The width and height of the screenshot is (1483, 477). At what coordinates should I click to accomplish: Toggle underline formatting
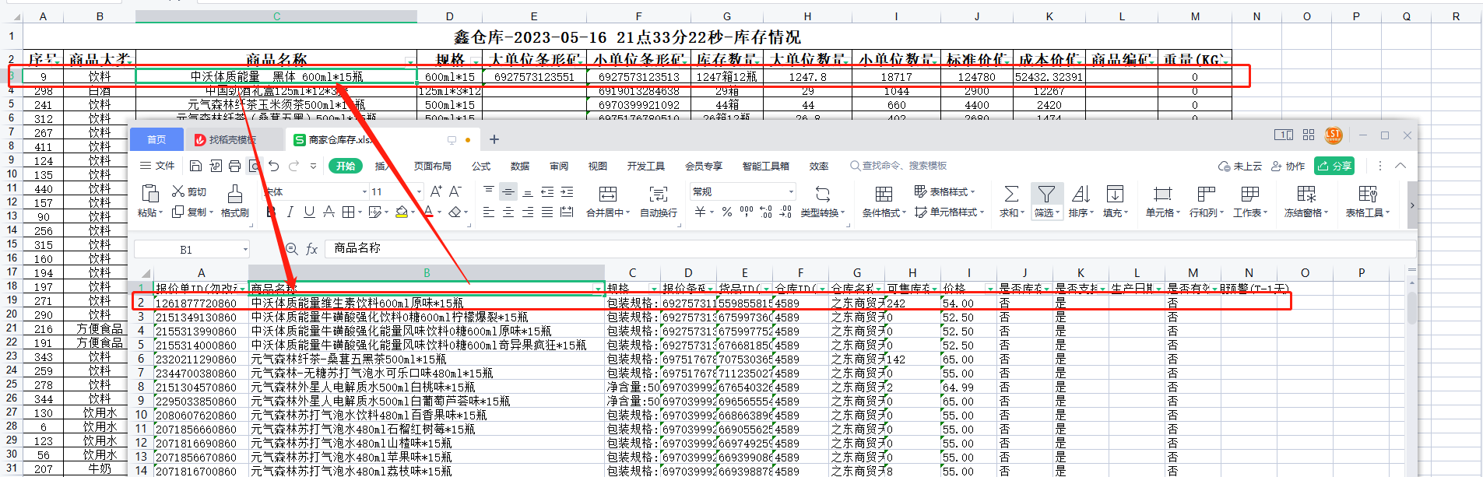tap(309, 212)
